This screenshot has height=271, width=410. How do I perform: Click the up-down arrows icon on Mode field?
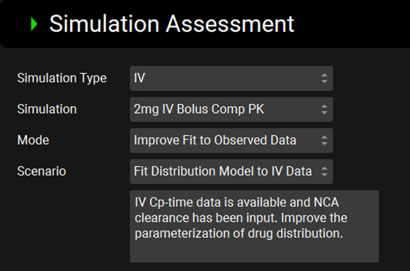tap(324, 140)
